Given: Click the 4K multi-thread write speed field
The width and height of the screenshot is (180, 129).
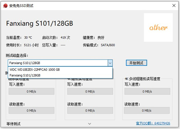Looking at the screenshot, I should (x=147, y=91).
